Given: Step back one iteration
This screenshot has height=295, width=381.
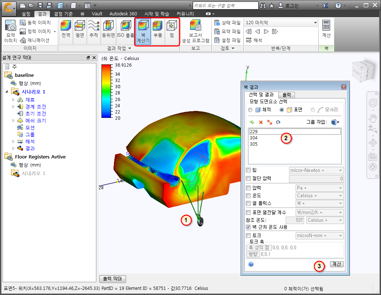Looking at the screenshot, I should pyautogui.click(x=258, y=31).
